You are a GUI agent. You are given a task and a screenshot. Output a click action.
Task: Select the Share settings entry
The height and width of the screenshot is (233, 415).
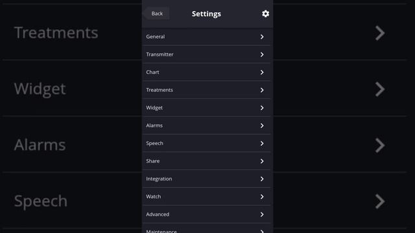[206, 161]
